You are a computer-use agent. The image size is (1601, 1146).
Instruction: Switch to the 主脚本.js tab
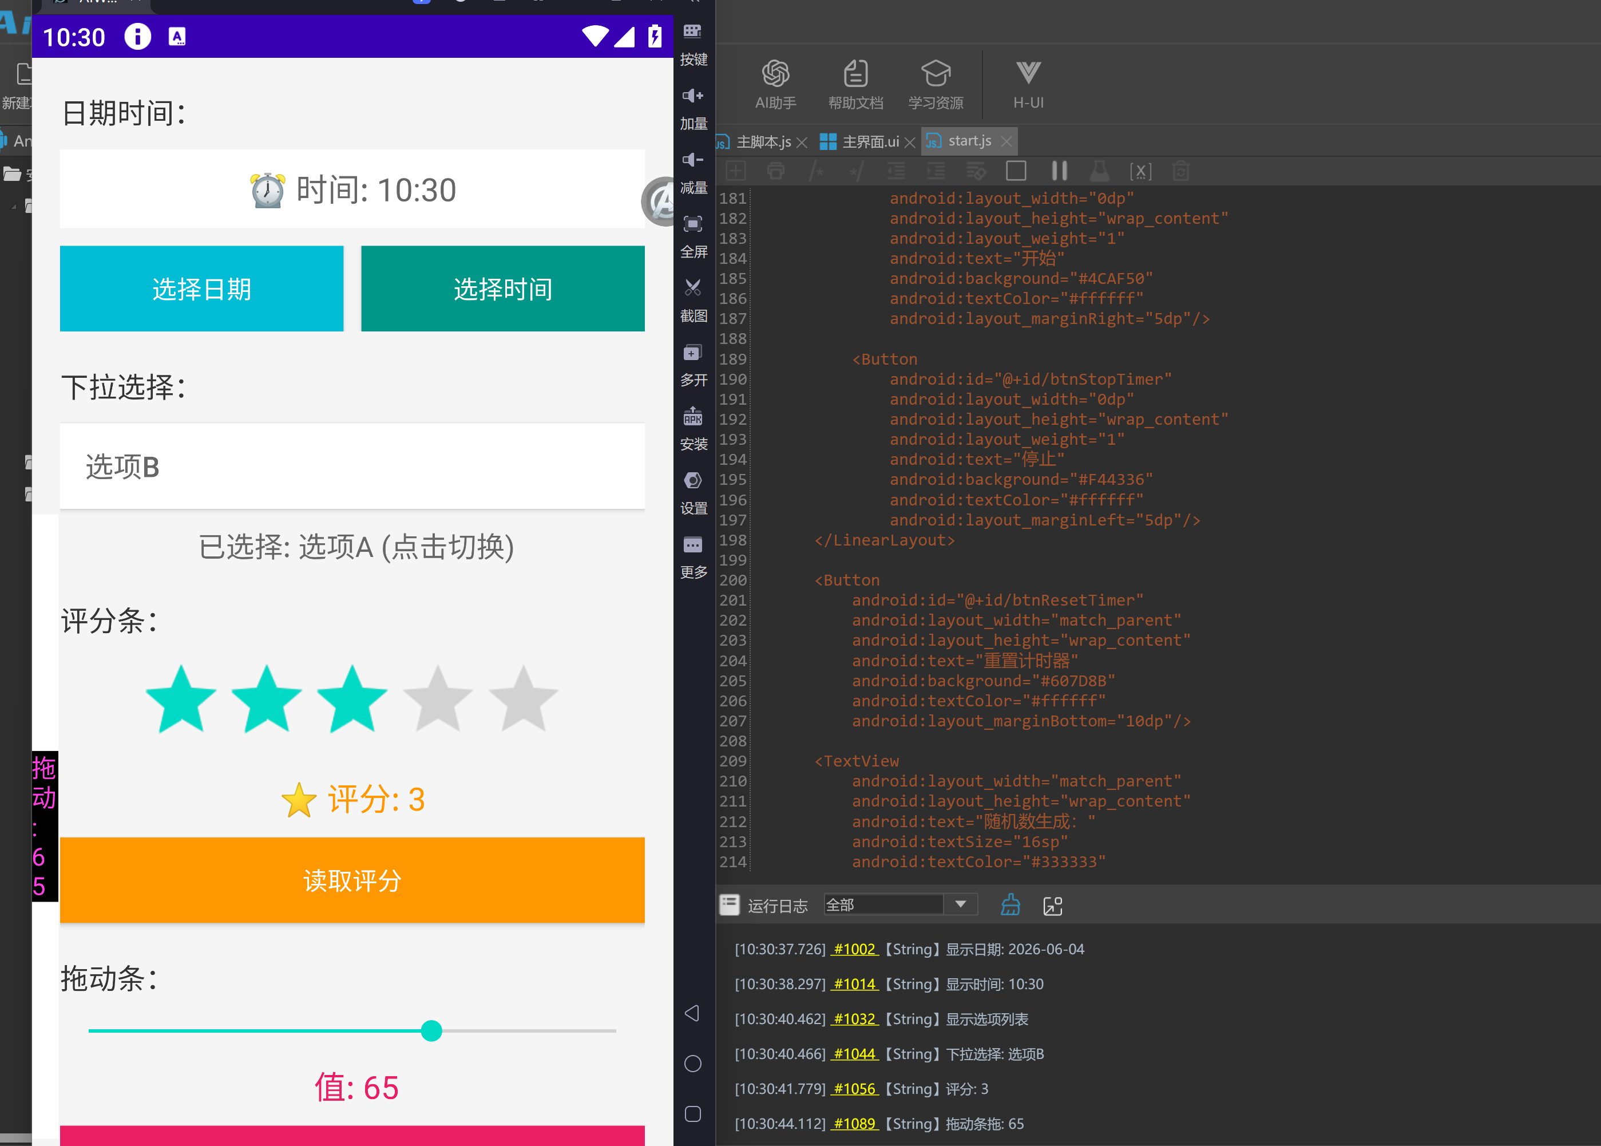click(x=763, y=142)
